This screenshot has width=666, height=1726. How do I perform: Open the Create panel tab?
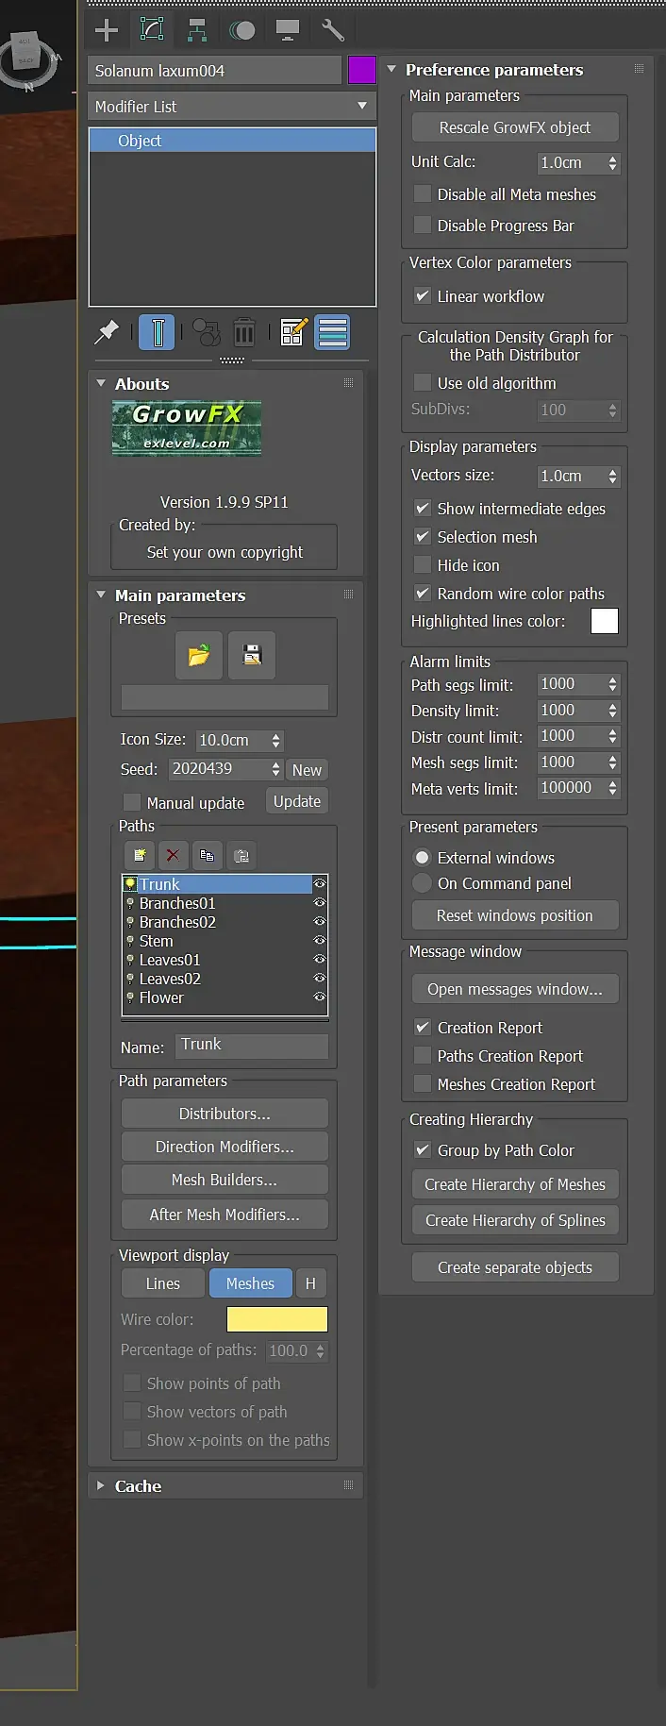coord(107,30)
